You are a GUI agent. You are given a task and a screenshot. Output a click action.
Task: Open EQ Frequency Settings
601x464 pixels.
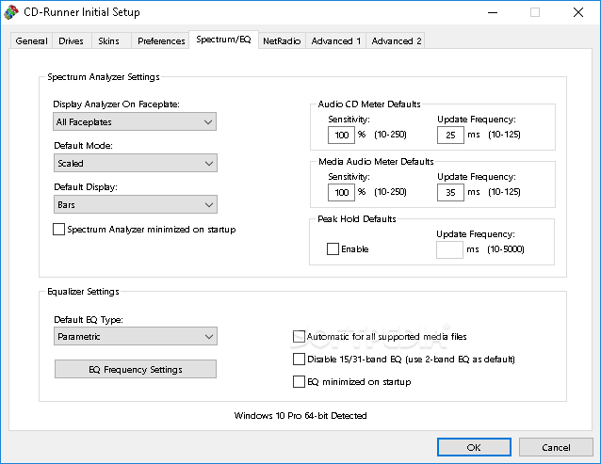click(x=136, y=369)
